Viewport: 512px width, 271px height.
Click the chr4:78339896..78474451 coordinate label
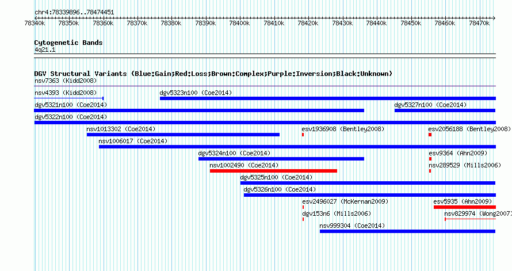(x=74, y=13)
